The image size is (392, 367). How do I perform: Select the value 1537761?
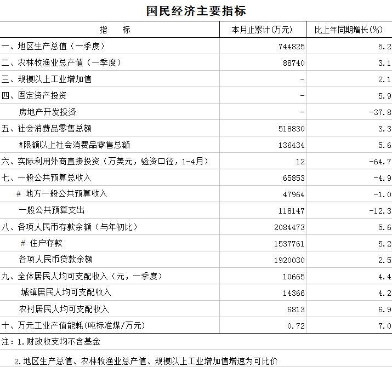click(289, 244)
